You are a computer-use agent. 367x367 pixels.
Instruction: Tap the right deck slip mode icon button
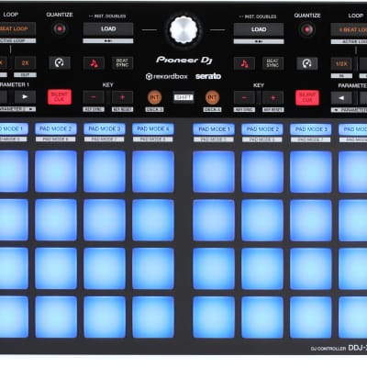[x=306, y=63]
